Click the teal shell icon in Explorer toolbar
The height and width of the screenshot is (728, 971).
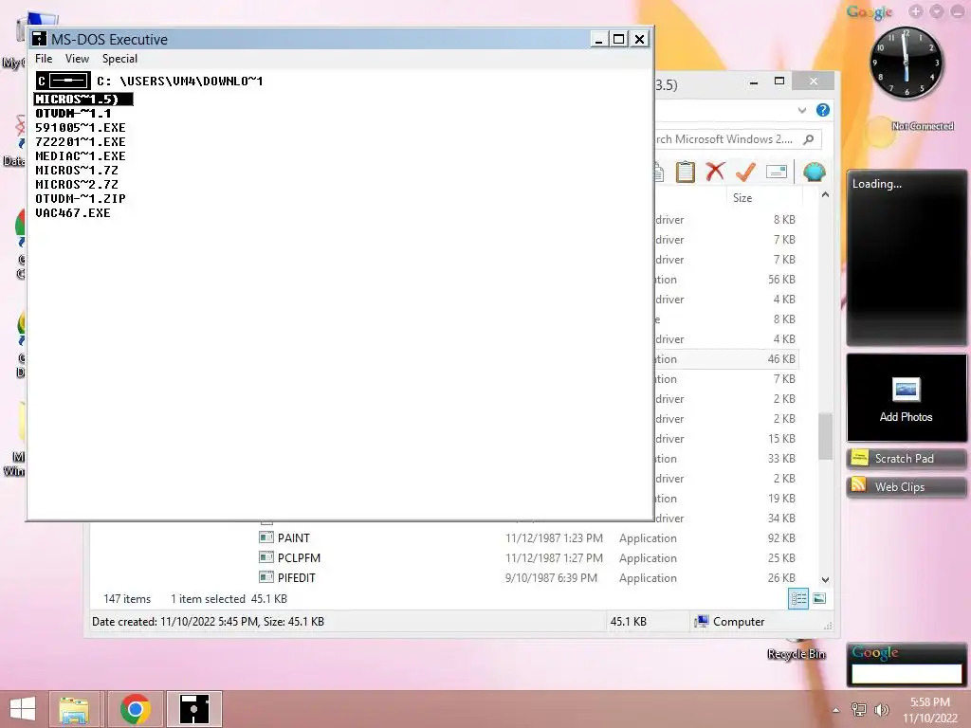(815, 172)
